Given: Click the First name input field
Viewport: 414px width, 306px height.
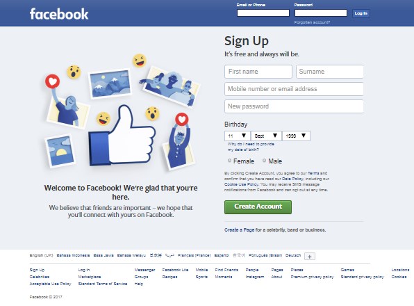Looking at the screenshot, I should click(x=258, y=72).
